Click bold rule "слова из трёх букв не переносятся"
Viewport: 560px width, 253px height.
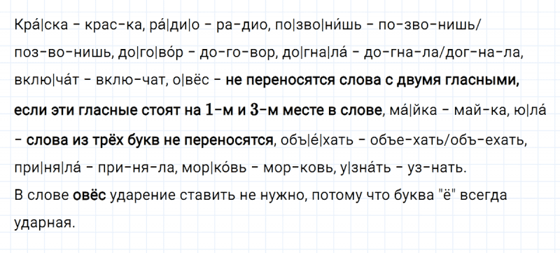pos(149,140)
